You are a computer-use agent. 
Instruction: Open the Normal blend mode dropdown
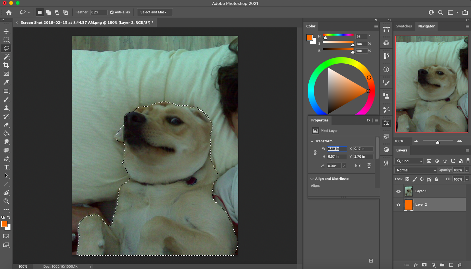[416, 170]
